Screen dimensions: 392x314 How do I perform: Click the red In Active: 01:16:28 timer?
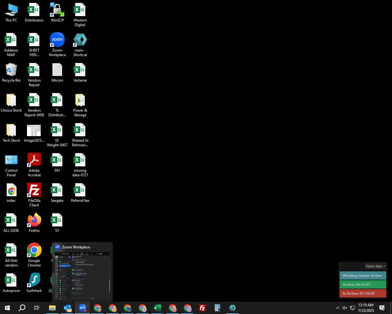tap(363, 293)
